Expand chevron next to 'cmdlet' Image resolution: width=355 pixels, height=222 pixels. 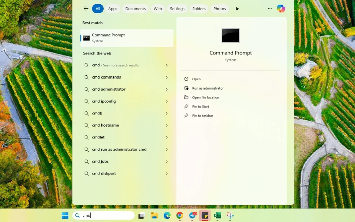pyautogui.click(x=167, y=137)
